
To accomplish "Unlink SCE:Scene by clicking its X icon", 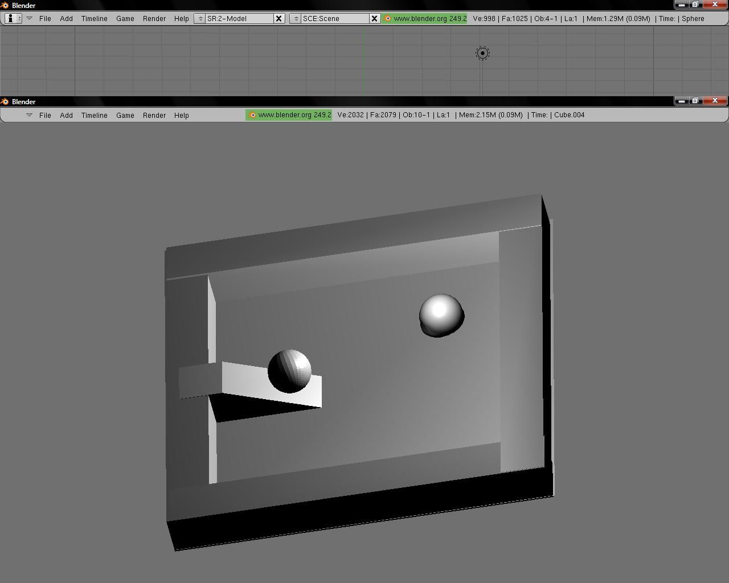I will point(374,18).
